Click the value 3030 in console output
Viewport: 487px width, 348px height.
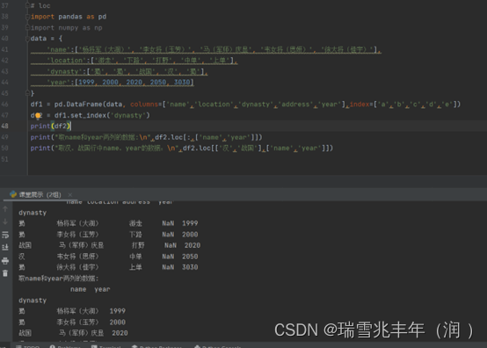[x=190, y=267]
